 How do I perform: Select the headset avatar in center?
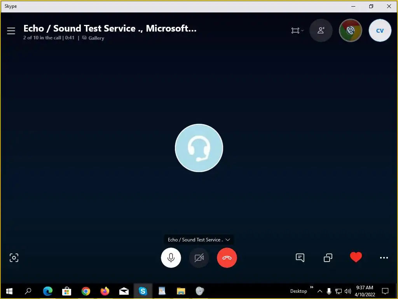199,148
